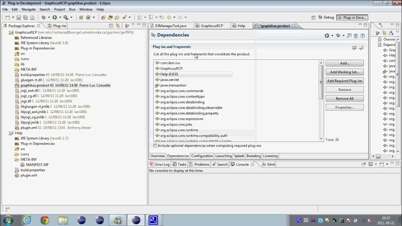402x226 pixels.
Task: Click Add Required Plug-ins button
Action: pos(345,81)
